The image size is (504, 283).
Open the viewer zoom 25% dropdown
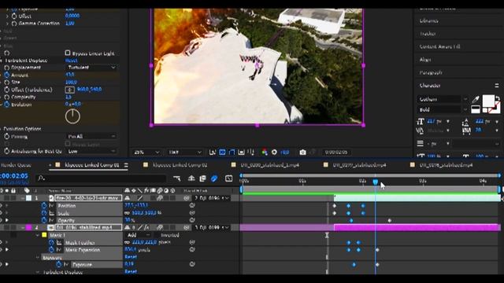point(146,152)
